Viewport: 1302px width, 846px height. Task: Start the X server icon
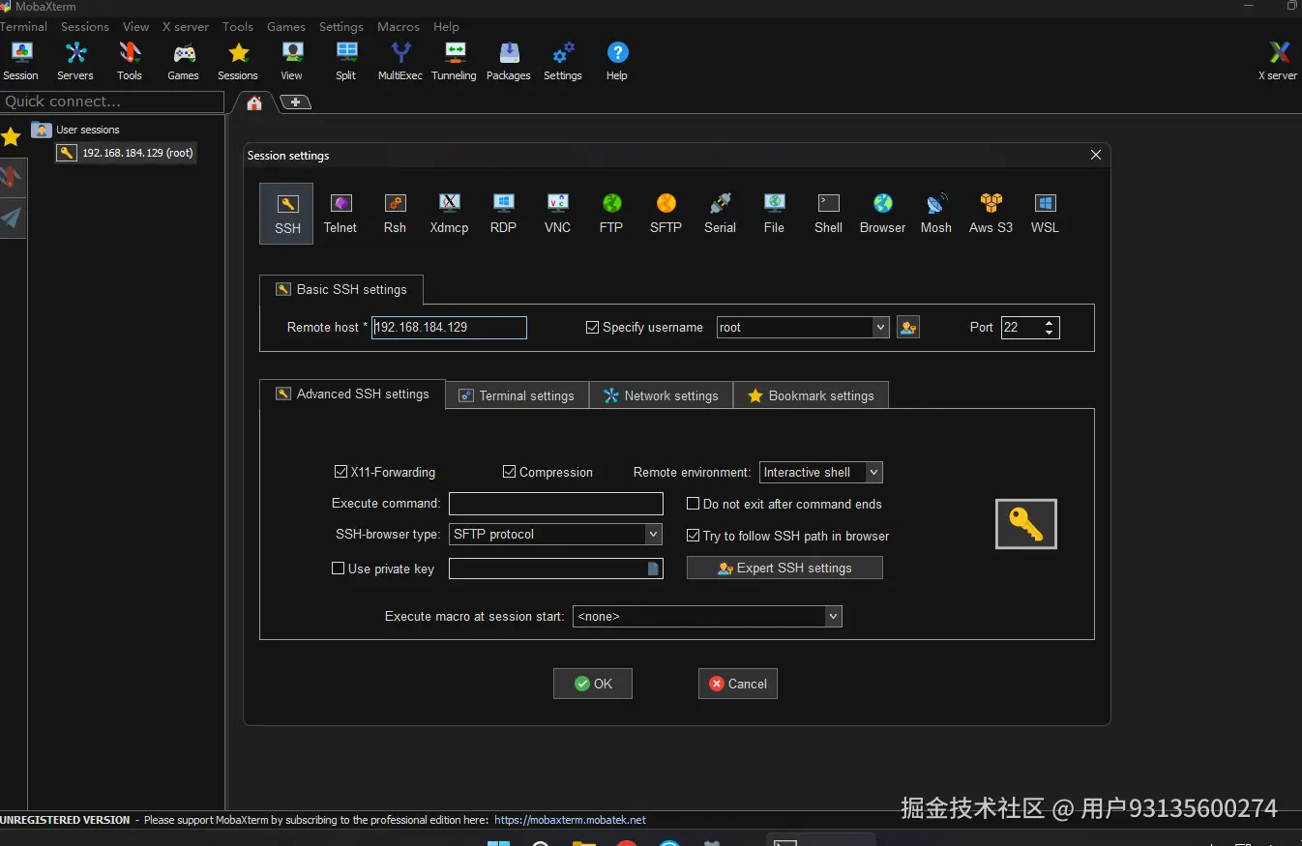click(1278, 62)
